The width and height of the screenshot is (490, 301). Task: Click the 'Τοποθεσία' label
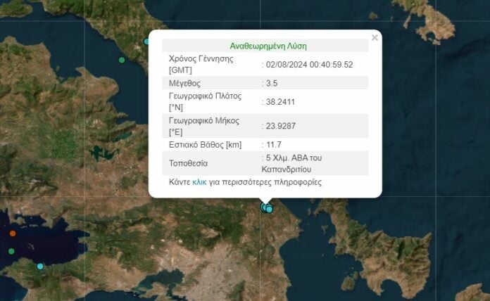coord(188,163)
